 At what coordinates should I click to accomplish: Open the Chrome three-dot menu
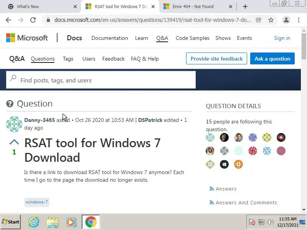(x=299, y=20)
